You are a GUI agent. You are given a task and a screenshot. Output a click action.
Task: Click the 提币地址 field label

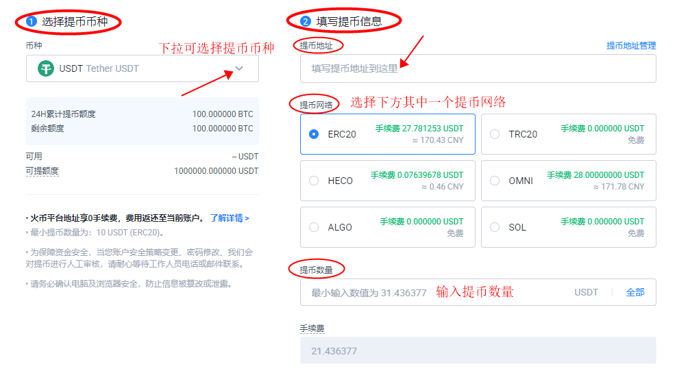pos(316,46)
